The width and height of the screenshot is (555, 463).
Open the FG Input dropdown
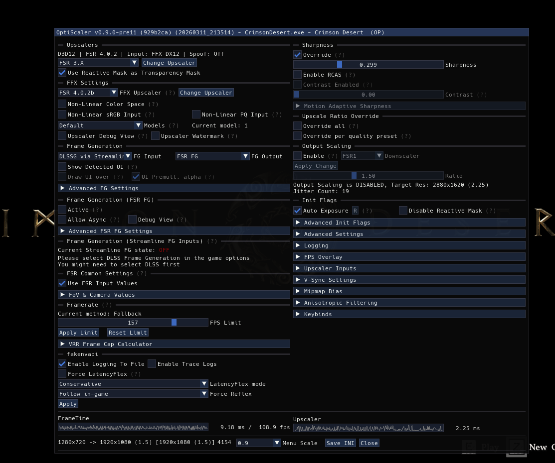point(95,156)
